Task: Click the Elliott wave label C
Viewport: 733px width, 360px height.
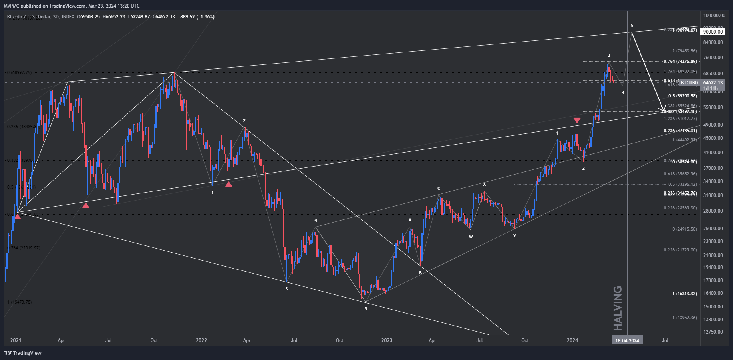Action: click(439, 188)
